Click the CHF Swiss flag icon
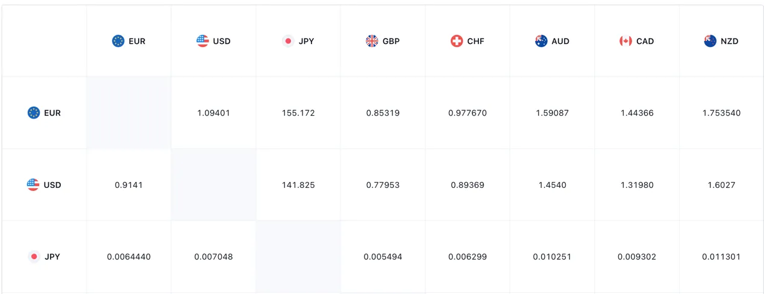Image resolution: width=764 pixels, height=294 pixels. point(457,41)
